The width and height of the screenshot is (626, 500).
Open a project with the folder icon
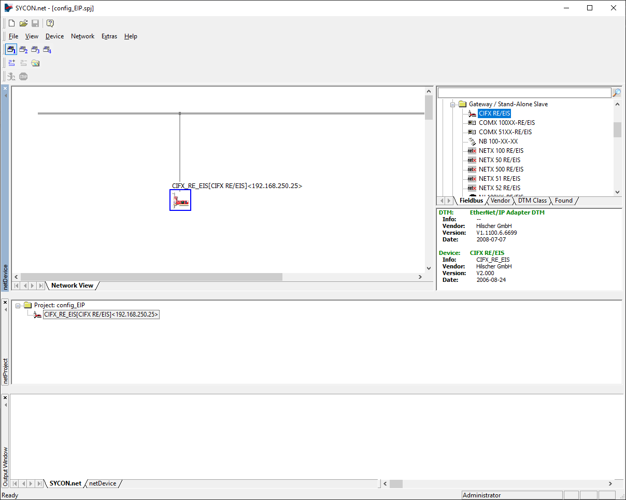[x=23, y=23]
